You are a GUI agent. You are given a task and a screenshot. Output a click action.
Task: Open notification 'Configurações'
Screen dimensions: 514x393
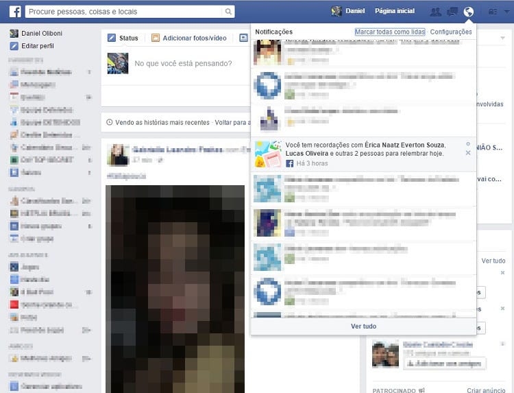[451, 32]
